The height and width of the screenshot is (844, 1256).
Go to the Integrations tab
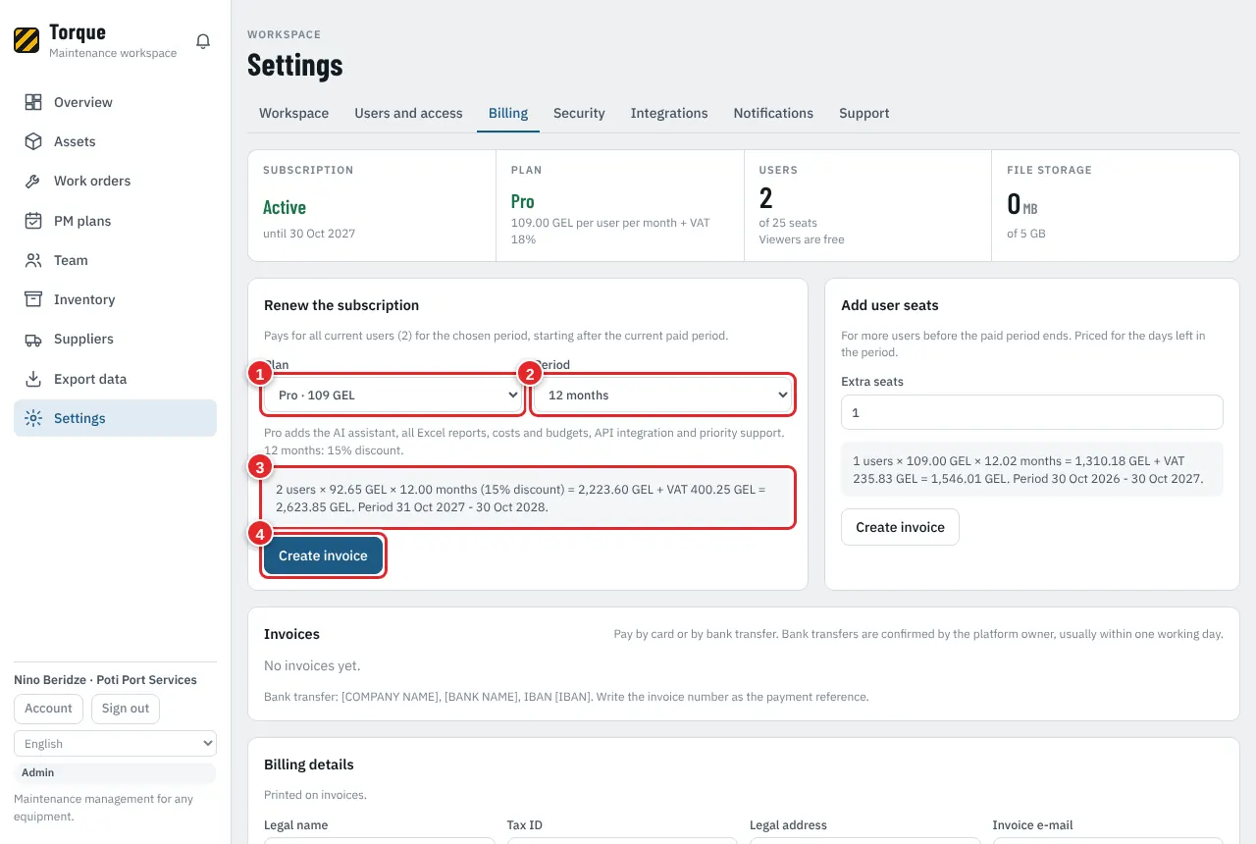pos(669,113)
